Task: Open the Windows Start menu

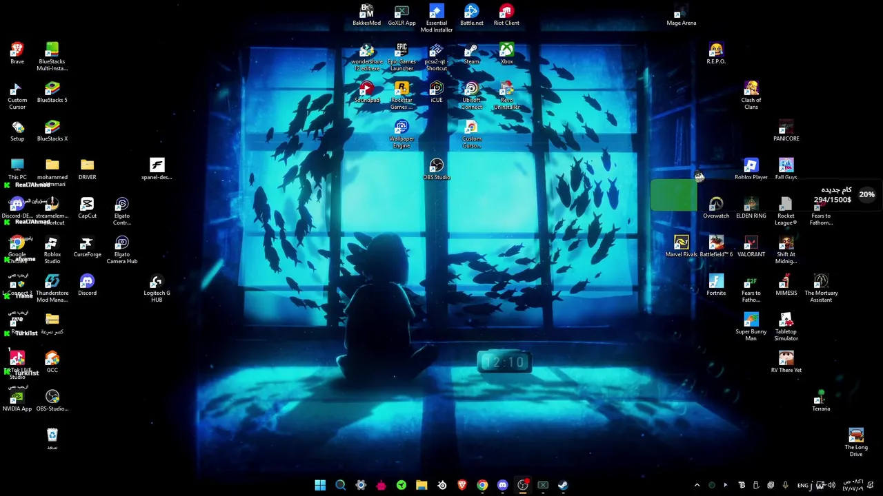Action: click(x=320, y=485)
